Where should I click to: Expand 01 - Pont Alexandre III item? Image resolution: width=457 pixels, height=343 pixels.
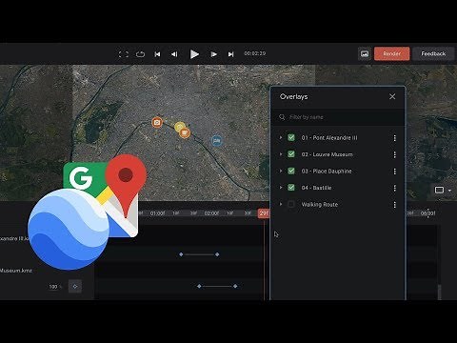(281, 137)
